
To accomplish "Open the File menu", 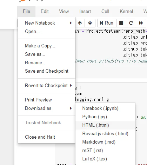I will [26, 12].
